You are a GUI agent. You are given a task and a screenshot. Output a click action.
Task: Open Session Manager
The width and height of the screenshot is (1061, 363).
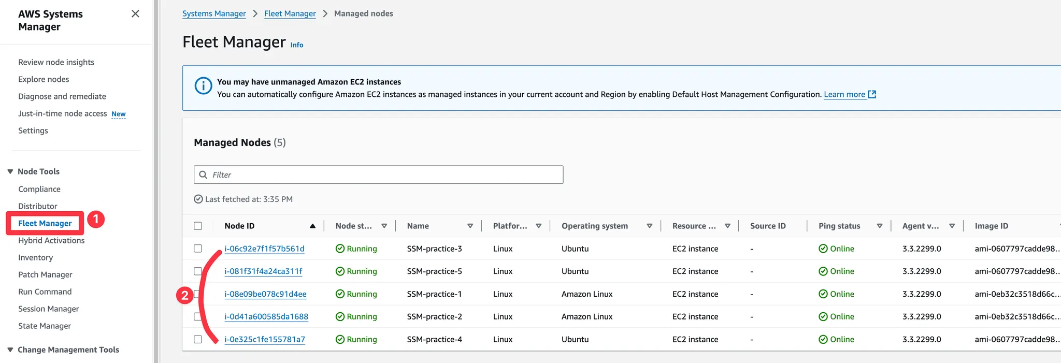coord(49,309)
